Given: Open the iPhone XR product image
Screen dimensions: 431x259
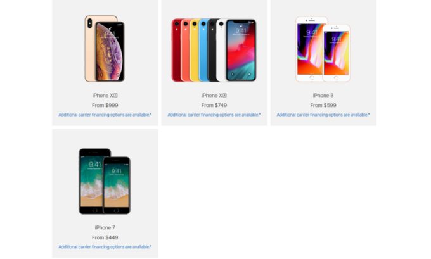Looking at the screenshot, I should point(214,50).
